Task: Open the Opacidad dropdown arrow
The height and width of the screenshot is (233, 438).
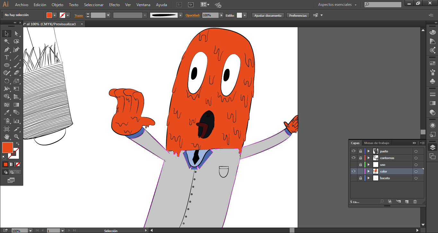Action: click(221, 15)
